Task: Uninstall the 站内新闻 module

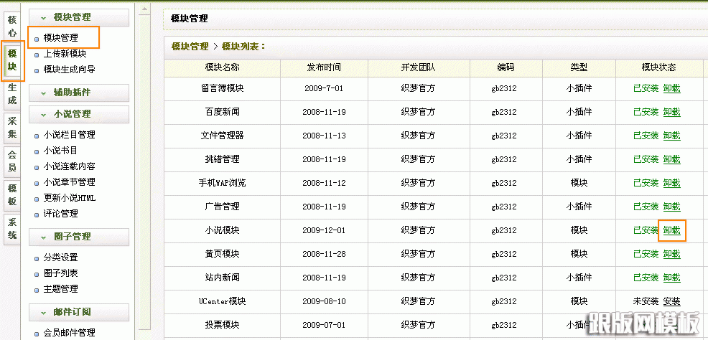Action: point(671,278)
